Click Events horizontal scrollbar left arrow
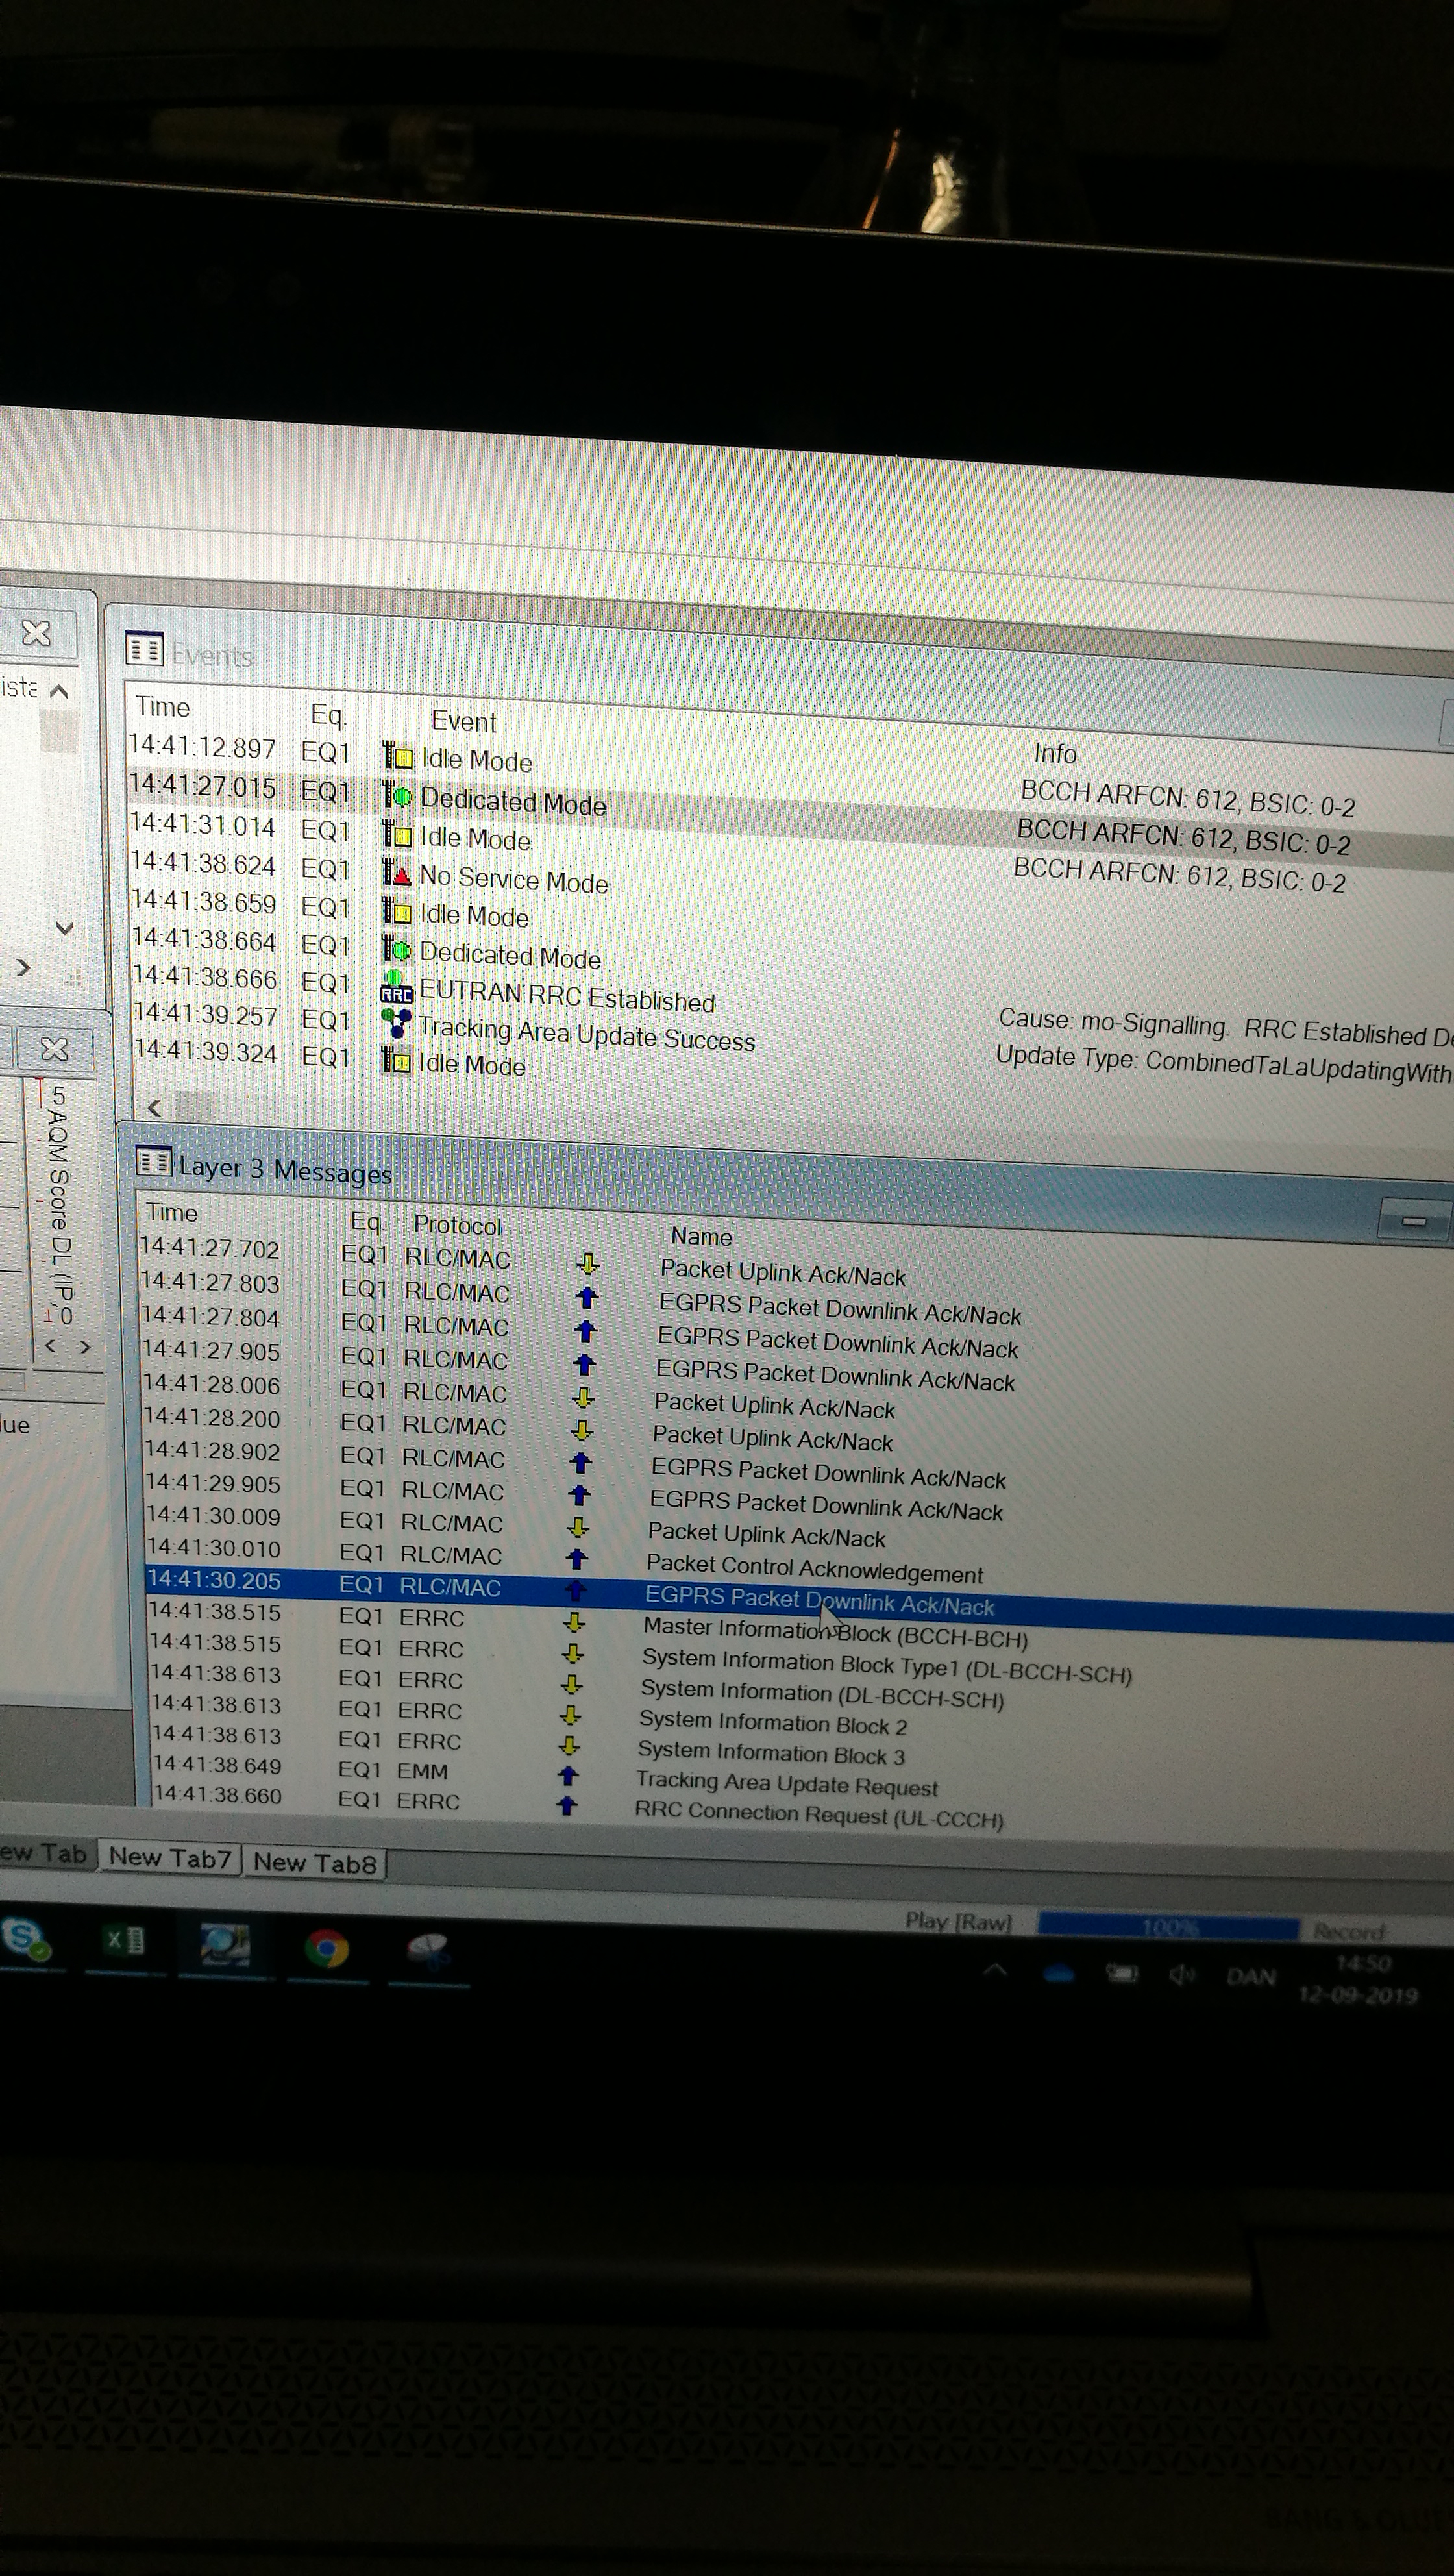This screenshot has width=1454, height=2576. point(154,1107)
